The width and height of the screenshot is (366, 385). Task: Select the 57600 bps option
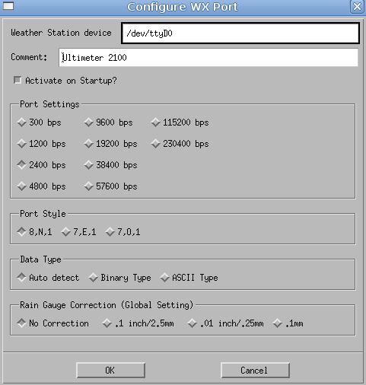(88, 186)
